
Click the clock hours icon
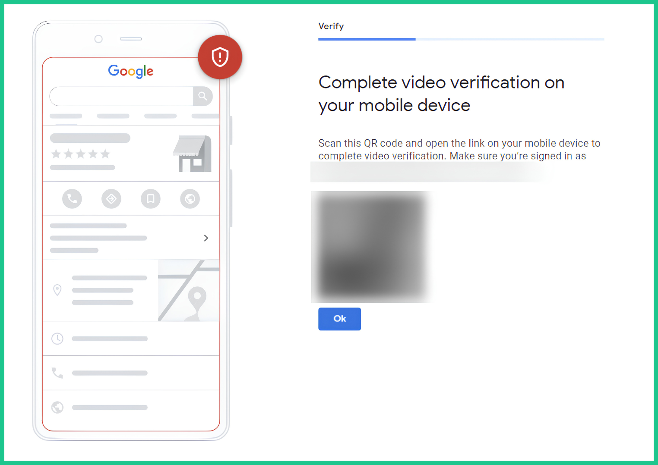pos(57,339)
